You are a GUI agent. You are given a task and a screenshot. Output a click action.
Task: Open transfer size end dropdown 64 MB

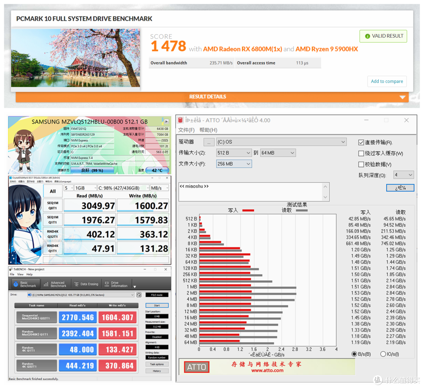click(278, 153)
